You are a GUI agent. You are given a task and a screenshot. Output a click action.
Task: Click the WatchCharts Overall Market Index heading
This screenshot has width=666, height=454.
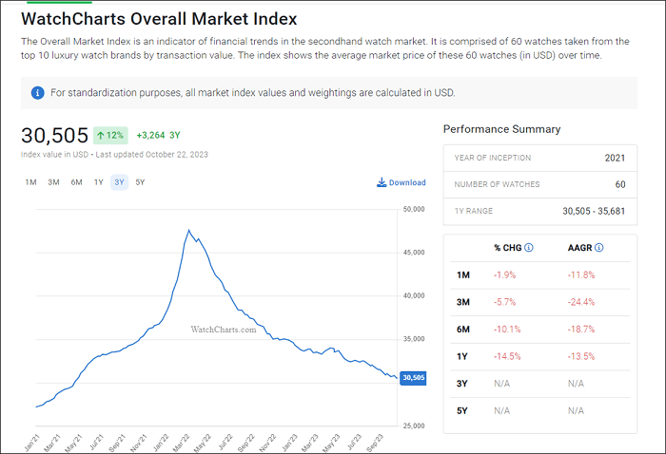tap(159, 19)
